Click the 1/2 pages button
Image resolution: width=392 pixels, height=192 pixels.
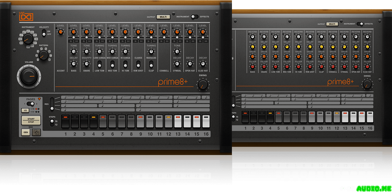[25, 110]
